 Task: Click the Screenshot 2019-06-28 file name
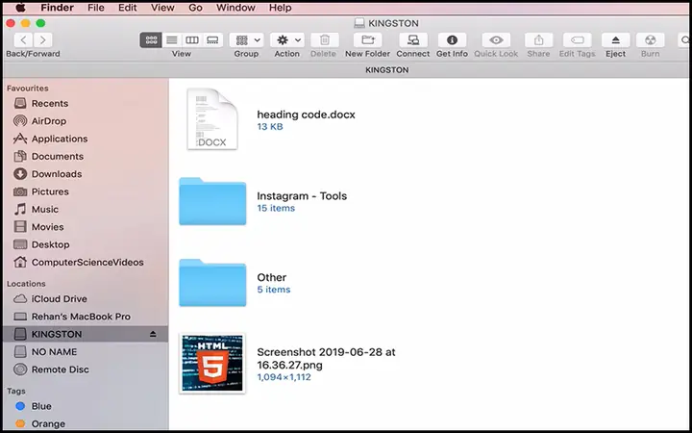click(326, 358)
